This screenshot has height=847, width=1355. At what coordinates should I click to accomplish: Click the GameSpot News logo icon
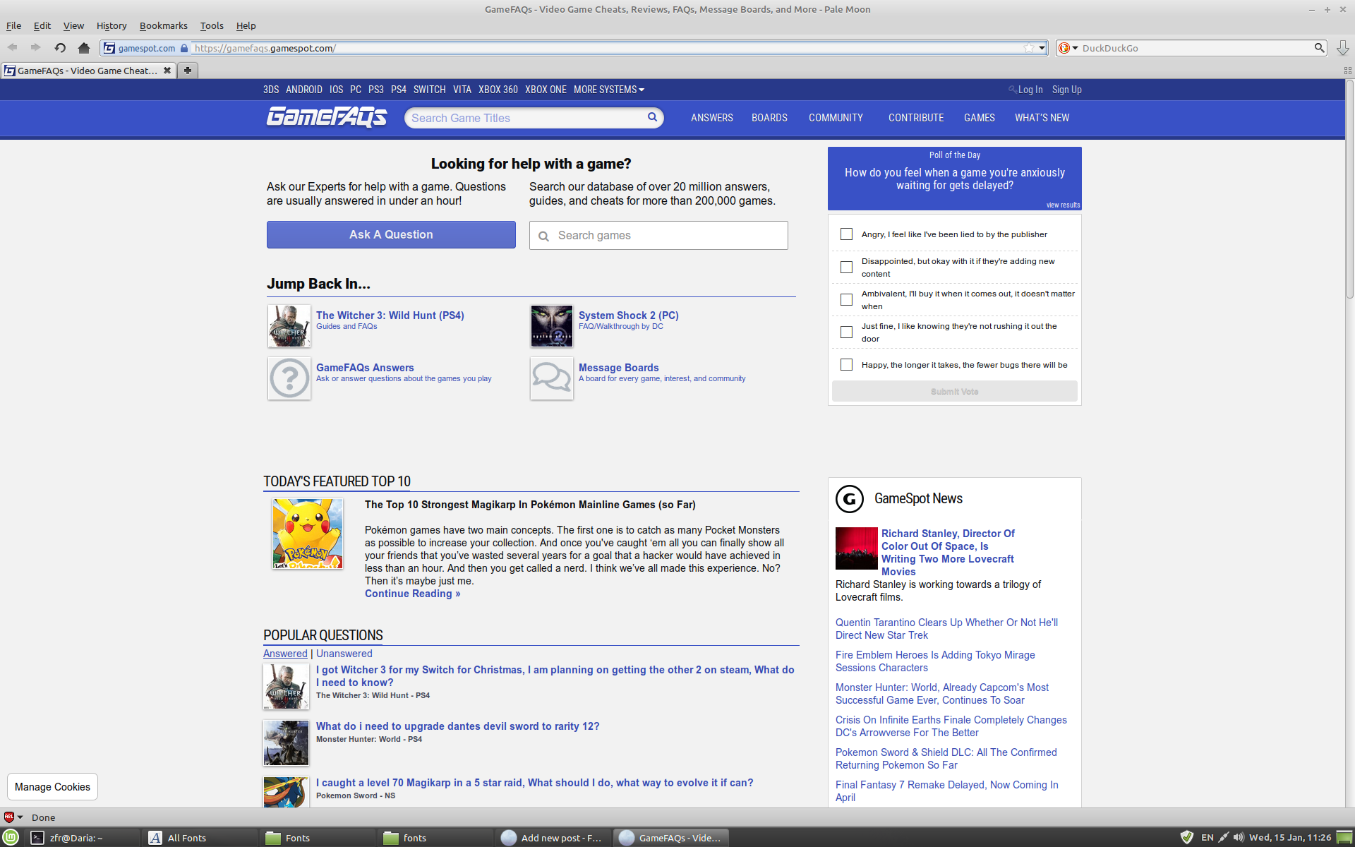(x=850, y=499)
